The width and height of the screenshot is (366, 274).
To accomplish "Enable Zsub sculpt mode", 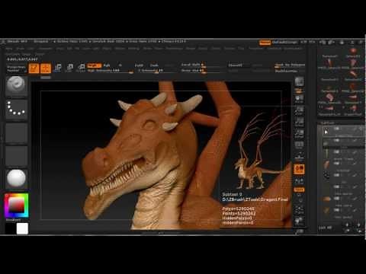I will (x=154, y=65).
